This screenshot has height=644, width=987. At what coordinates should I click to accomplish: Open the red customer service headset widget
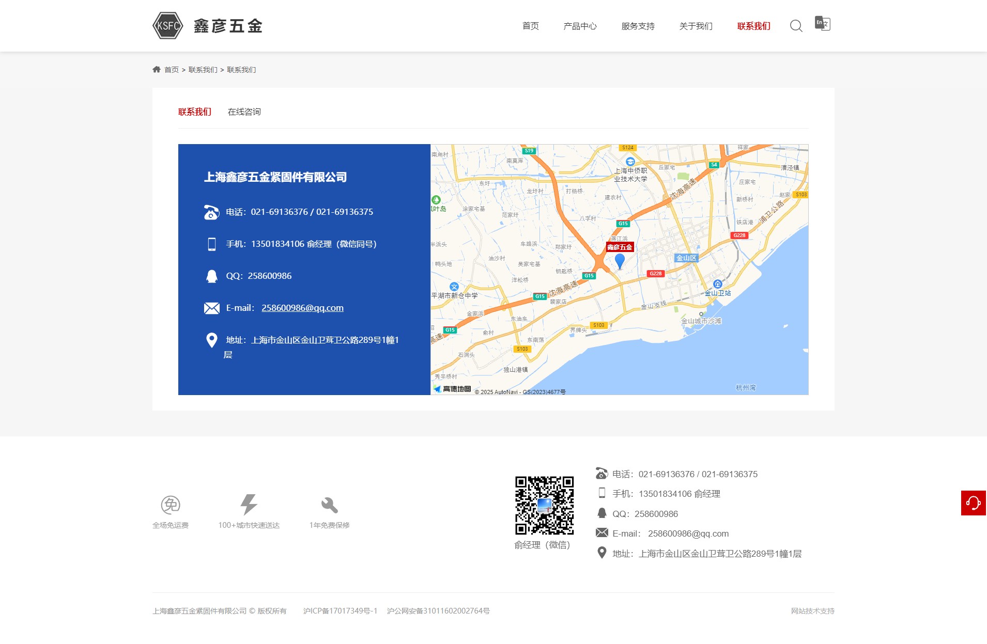click(973, 502)
